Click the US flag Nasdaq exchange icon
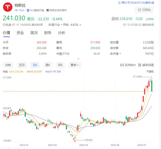Image resolution: width=161 pixels, height=149 pixels. (x=48, y=10)
